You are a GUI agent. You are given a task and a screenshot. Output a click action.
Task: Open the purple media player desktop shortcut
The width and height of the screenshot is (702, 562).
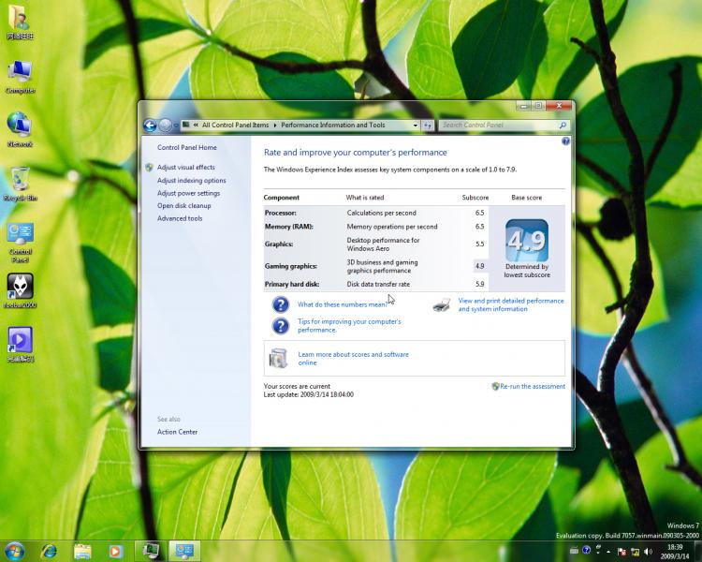(20, 345)
